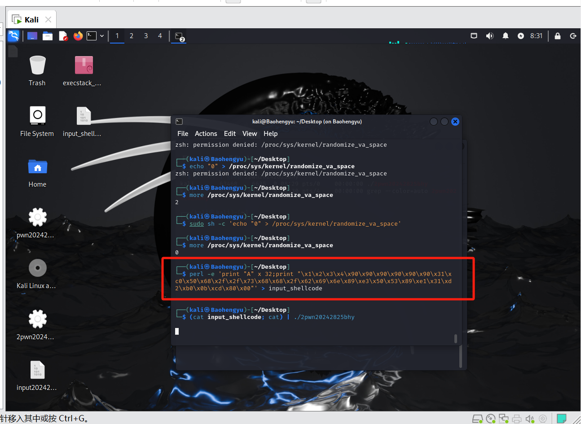
Task: Minimize the terminal window
Action: point(434,122)
